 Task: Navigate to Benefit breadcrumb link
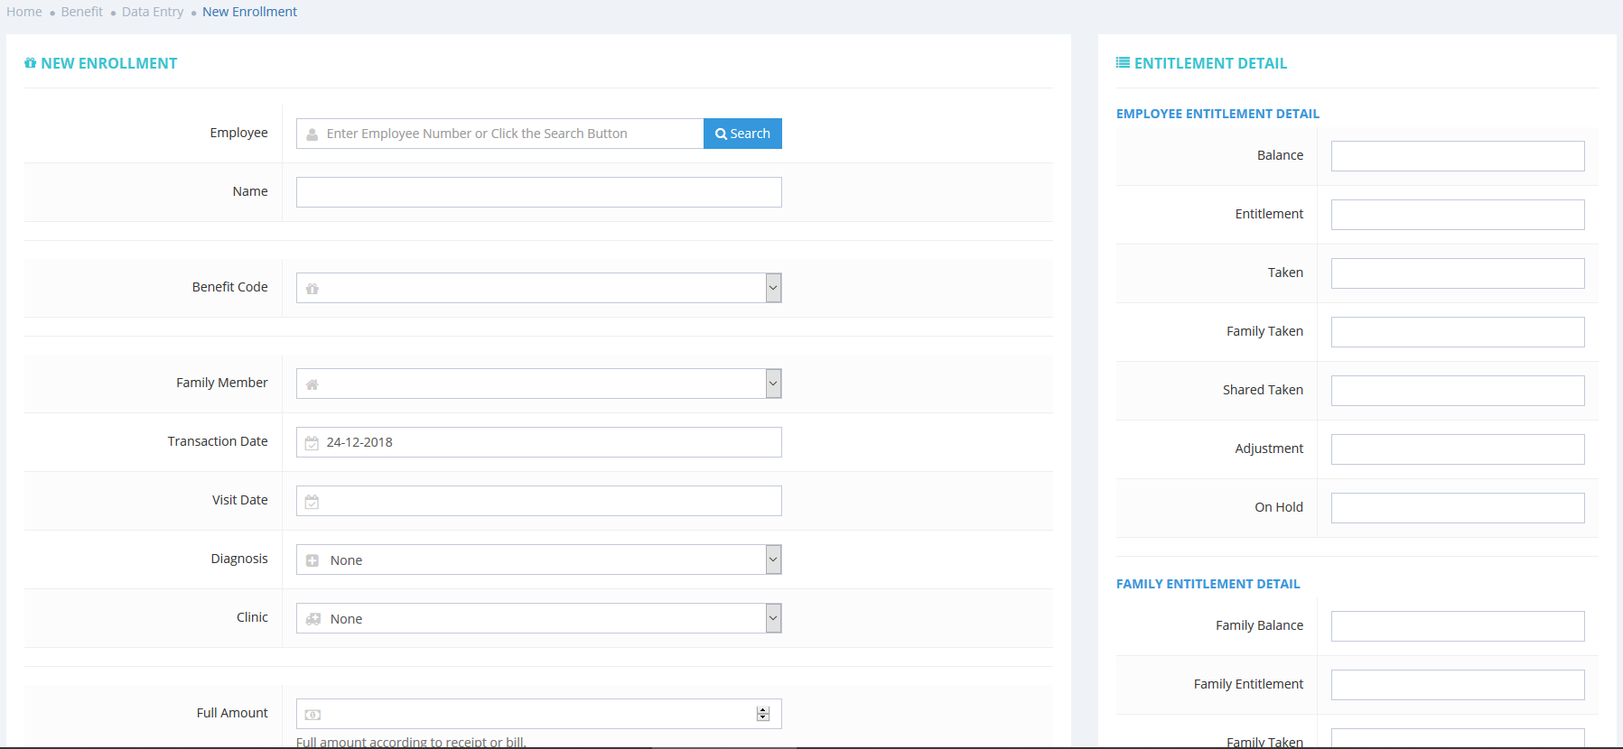(x=81, y=12)
